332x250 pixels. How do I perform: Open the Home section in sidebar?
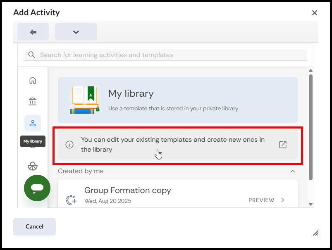point(33,81)
